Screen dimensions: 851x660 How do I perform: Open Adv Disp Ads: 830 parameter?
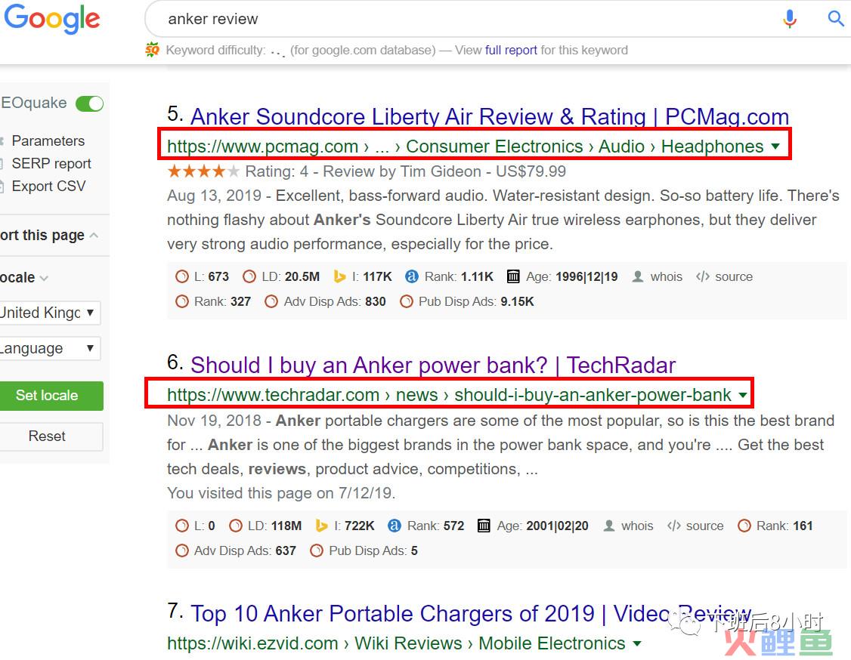(x=325, y=301)
